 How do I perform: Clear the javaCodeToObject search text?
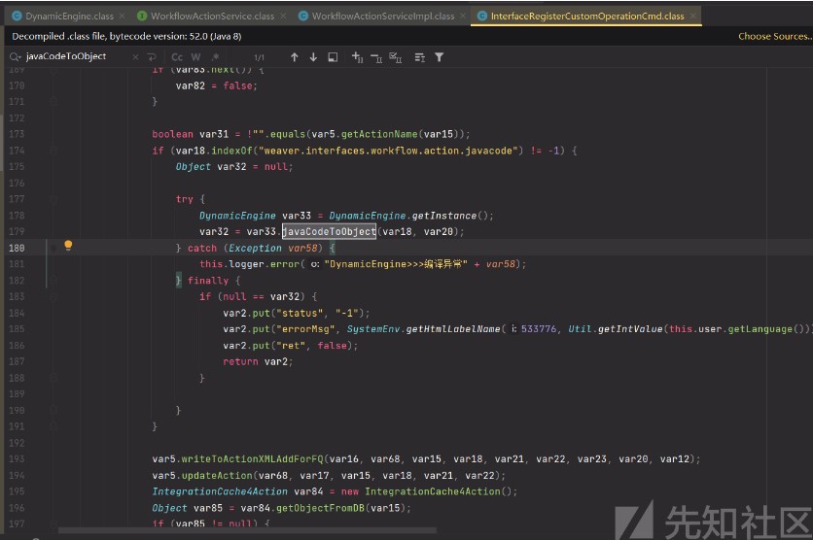pos(135,57)
